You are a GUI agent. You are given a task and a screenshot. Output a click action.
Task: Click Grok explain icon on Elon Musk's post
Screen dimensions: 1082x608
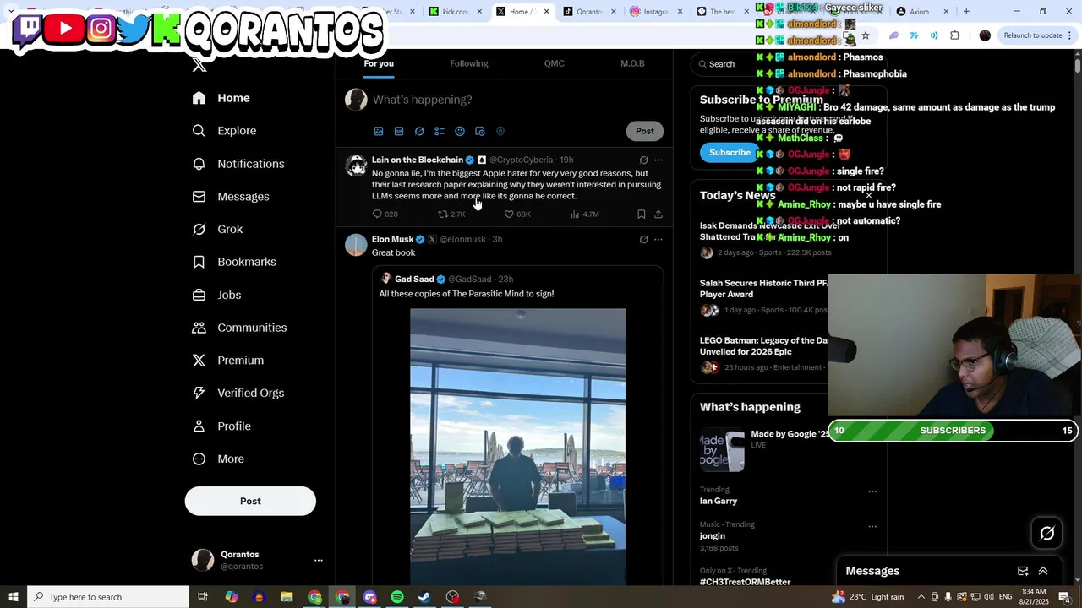(643, 240)
